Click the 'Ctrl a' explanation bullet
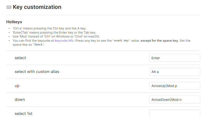The width and height of the screenshot is (207, 117). (49, 28)
